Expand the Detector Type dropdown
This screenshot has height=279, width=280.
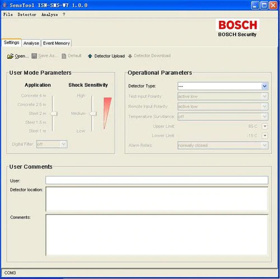[x=264, y=86]
